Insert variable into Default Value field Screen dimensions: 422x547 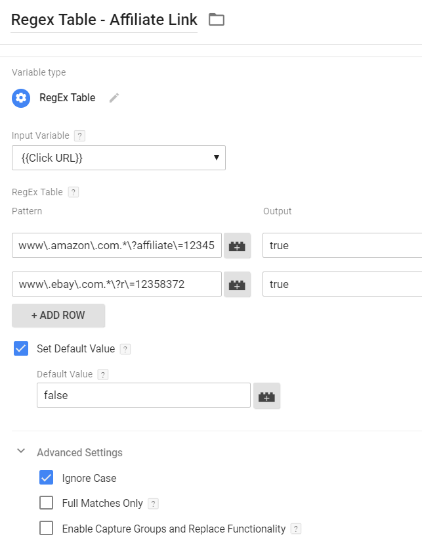point(266,396)
